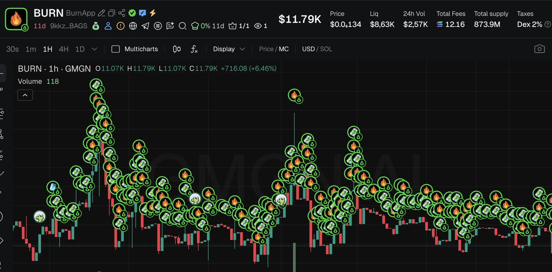The width and height of the screenshot is (552, 272).
Task: Enable the Multicharts checkbox
Action: coord(116,49)
